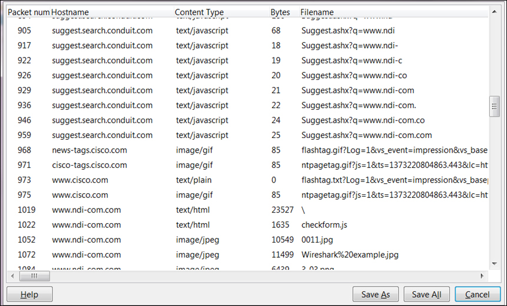Click the Cancel button

pos(478,294)
